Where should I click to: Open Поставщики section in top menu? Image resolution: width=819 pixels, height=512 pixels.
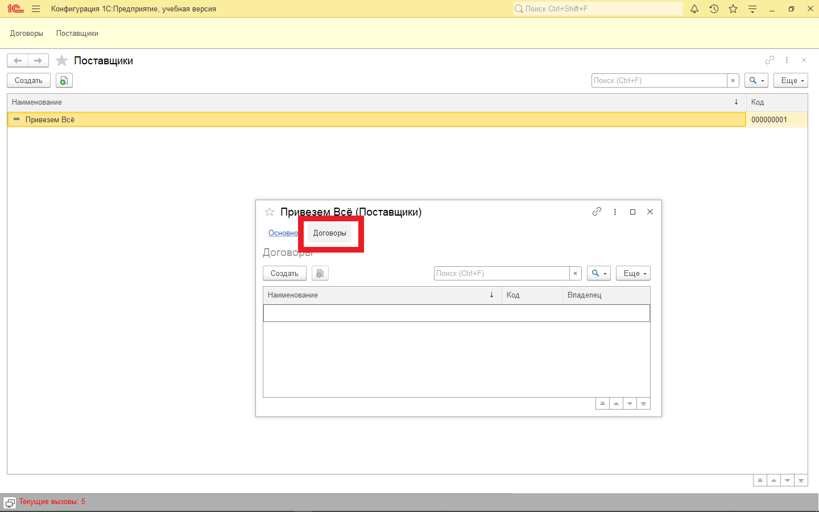77,34
